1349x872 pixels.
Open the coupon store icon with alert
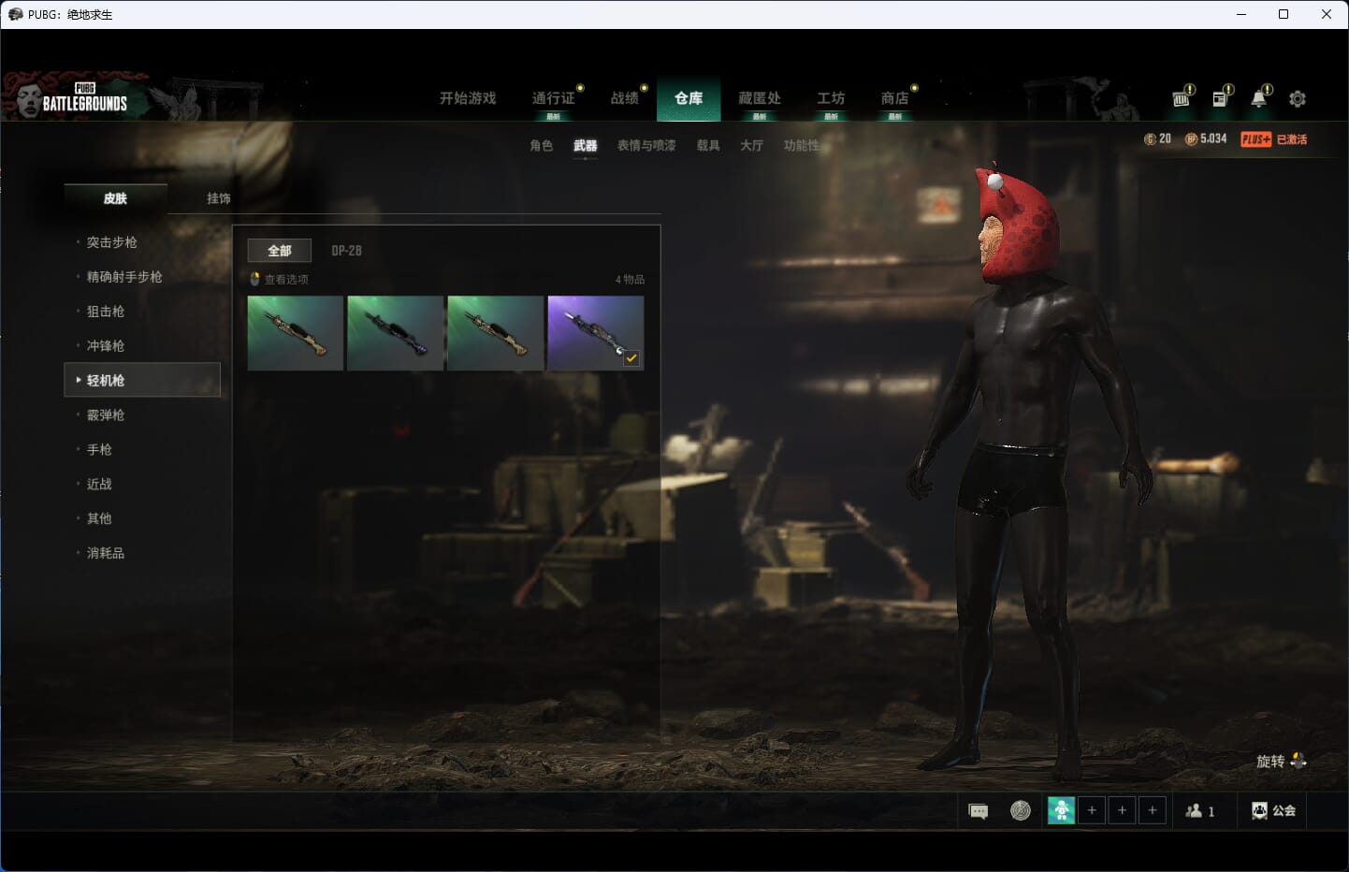(1182, 97)
